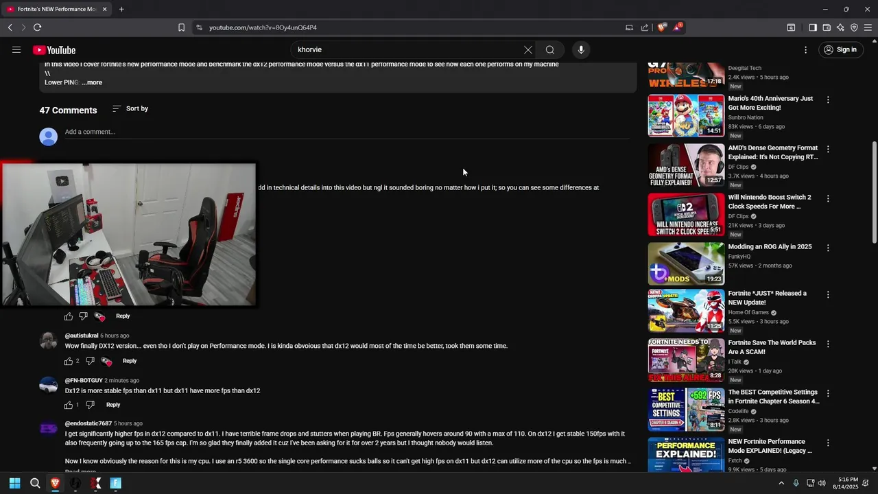Image resolution: width=878 pixels, height=494 pixels.
Task: Bookmark this page in the address bar
Action: point(181,27)
